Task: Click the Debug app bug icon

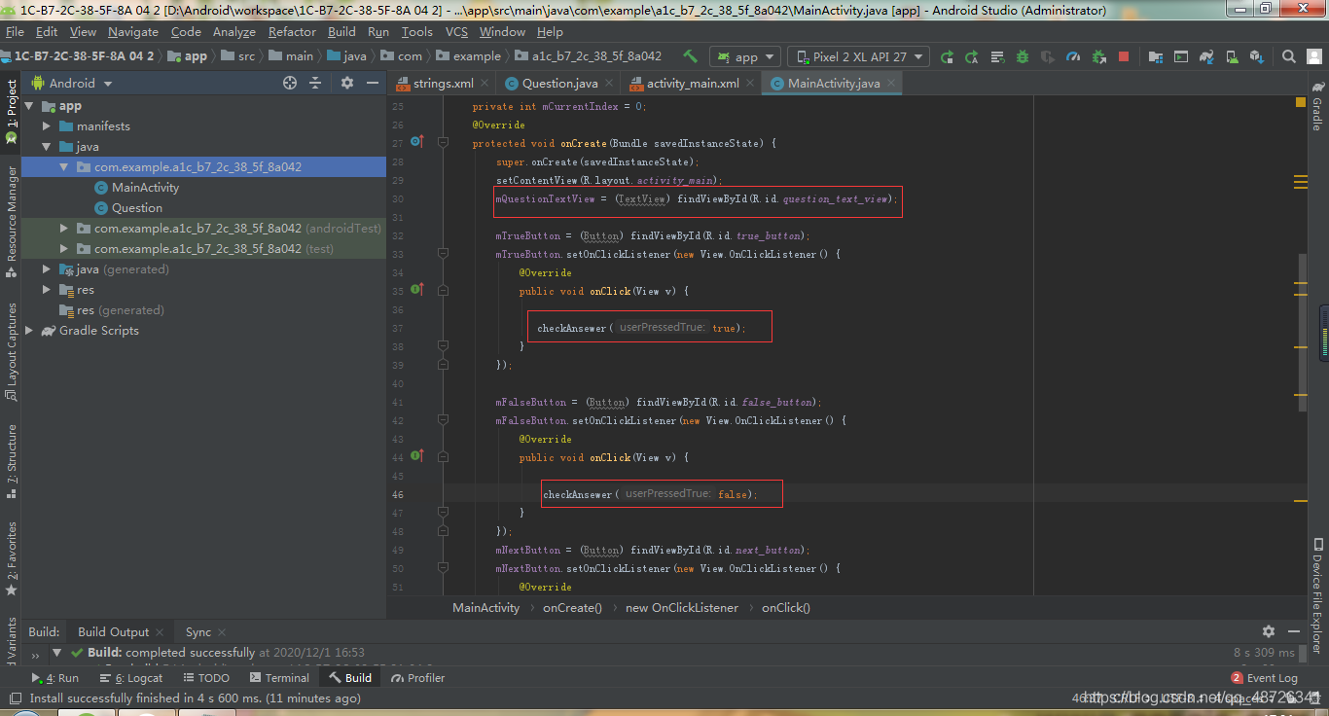Action: coord(1022,56)
